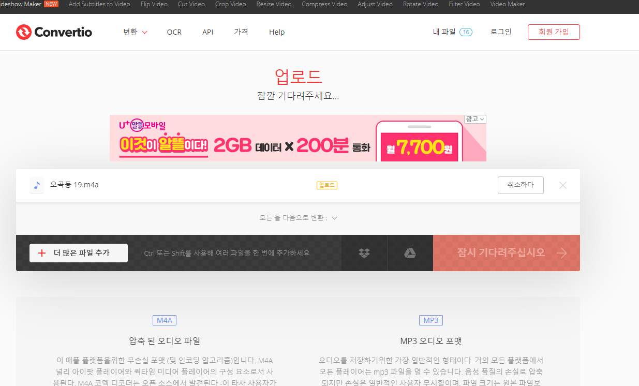The width and height of the screenshot is (639, 386).
Task: Remove the 오곡동 19.m4a file with X
Action: (x=563, y=185)
